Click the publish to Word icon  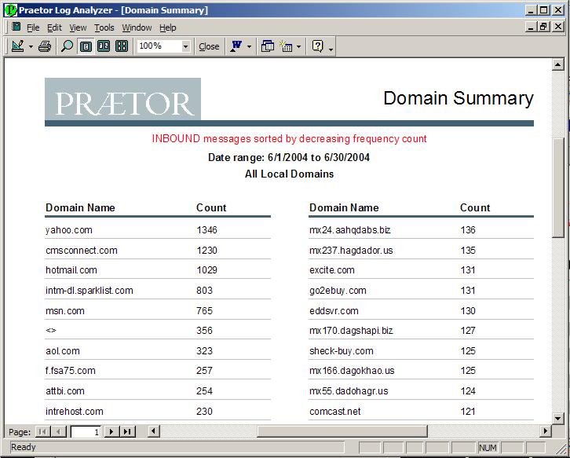(236, 46)
